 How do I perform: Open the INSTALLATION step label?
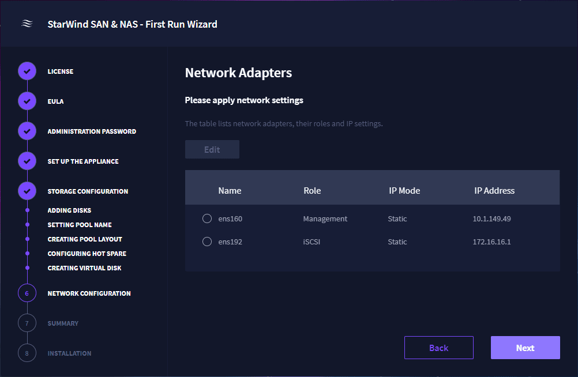point(69,353)
